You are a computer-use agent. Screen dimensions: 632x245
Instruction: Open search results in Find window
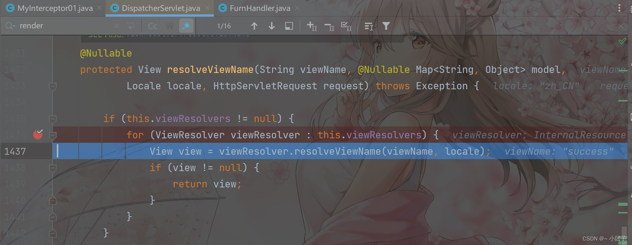tap(289, 26)
